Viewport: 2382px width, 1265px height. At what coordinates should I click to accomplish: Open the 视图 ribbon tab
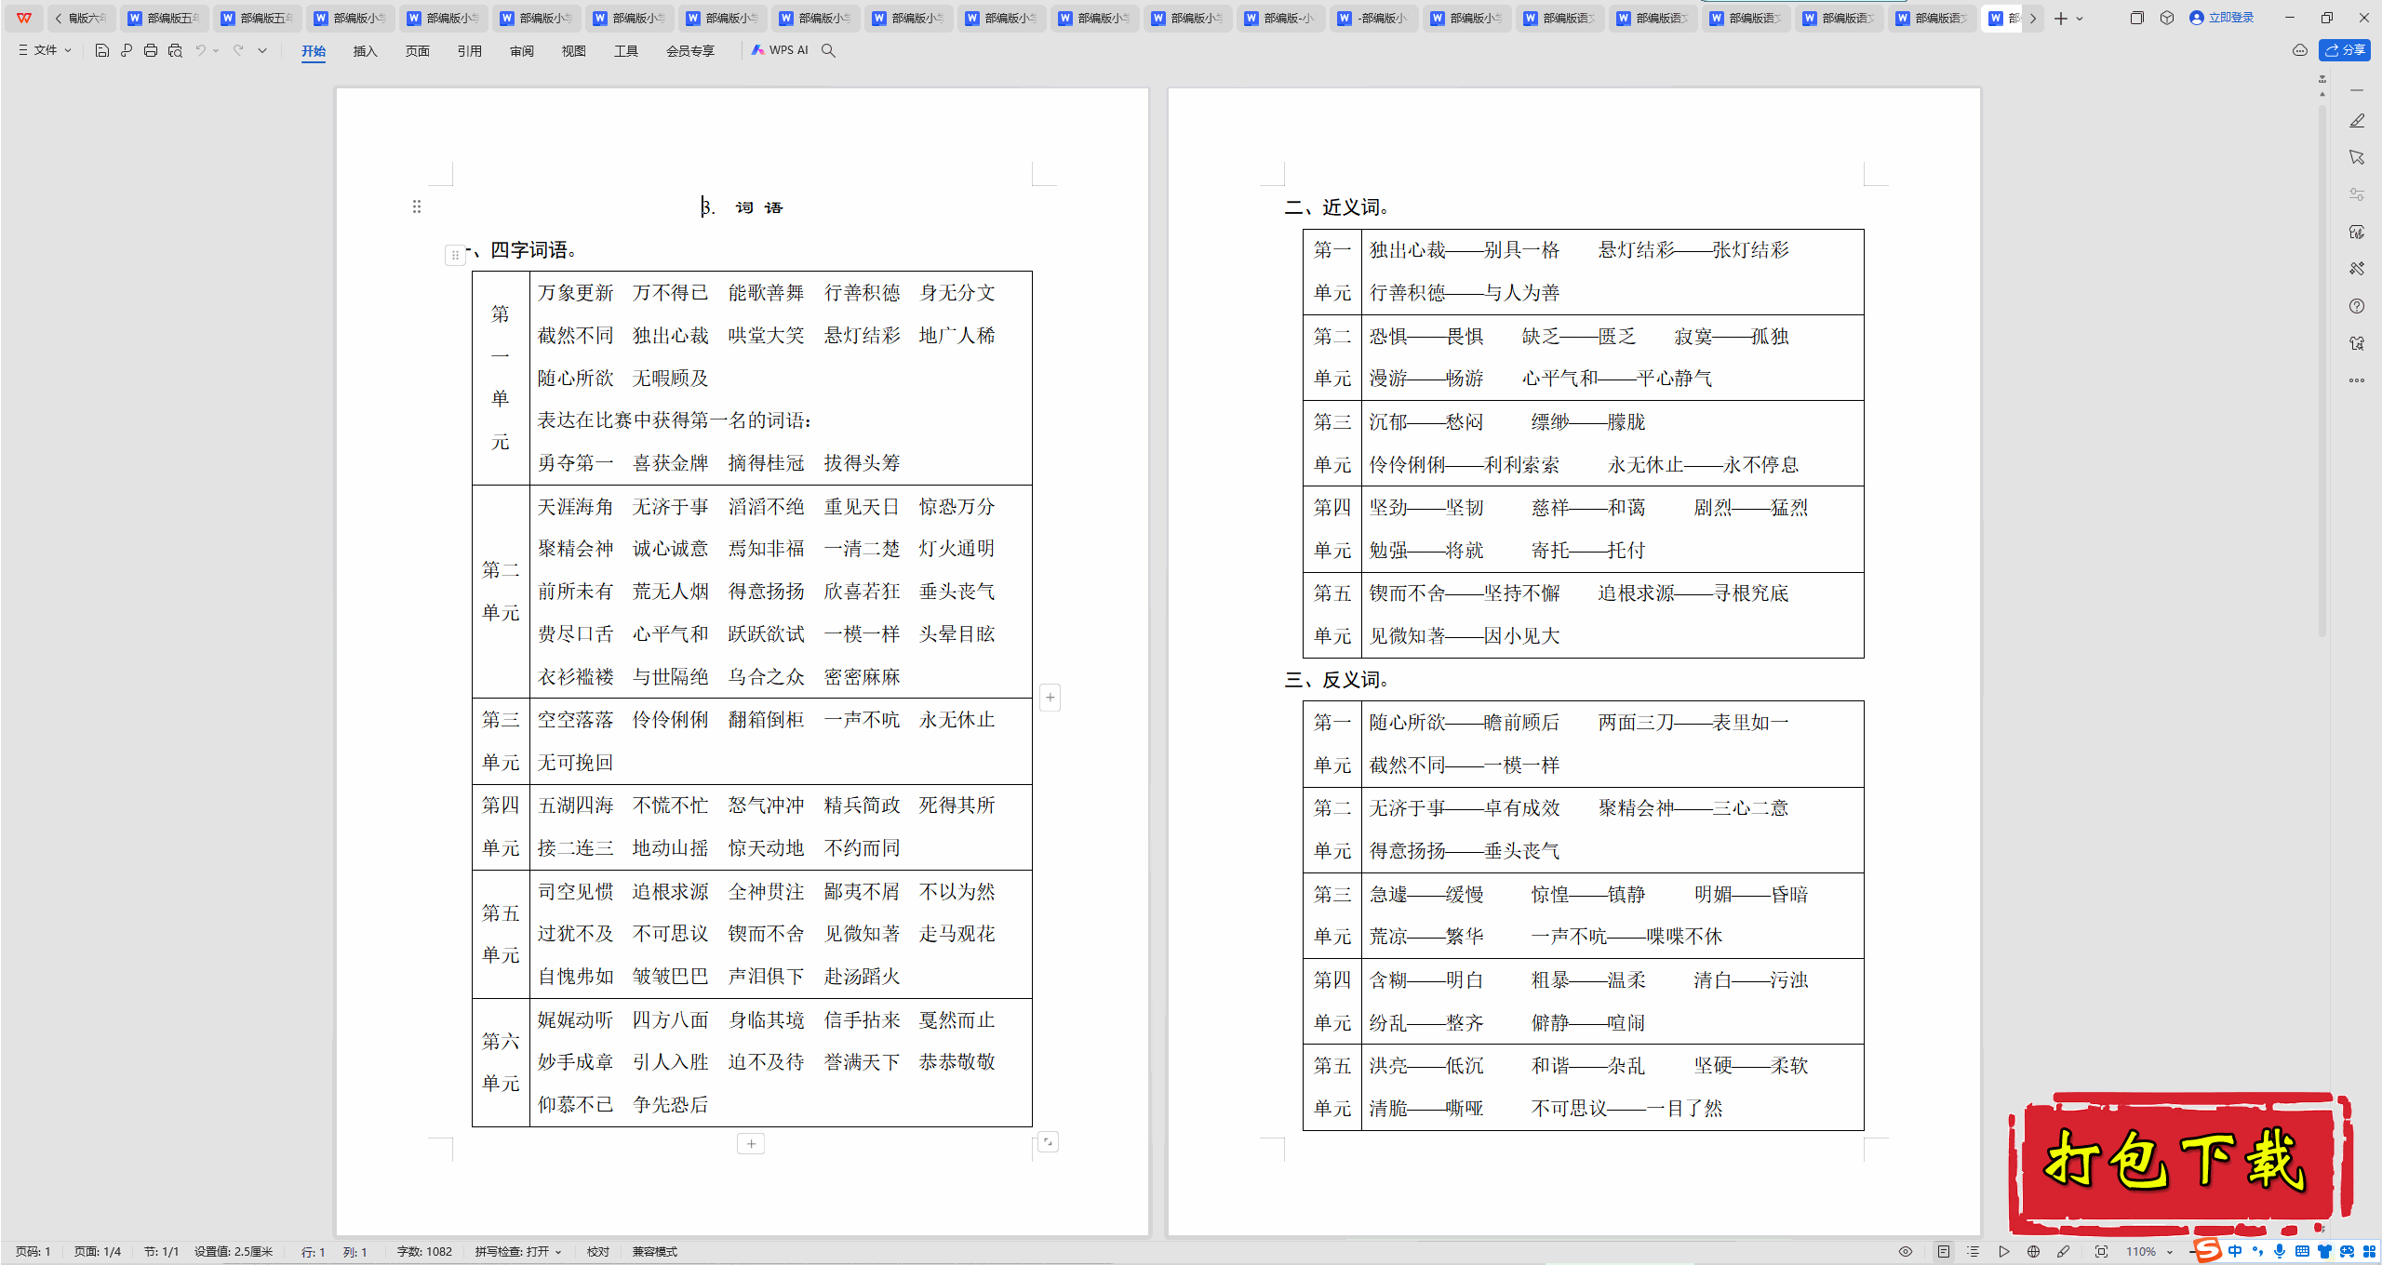point(574,51)
